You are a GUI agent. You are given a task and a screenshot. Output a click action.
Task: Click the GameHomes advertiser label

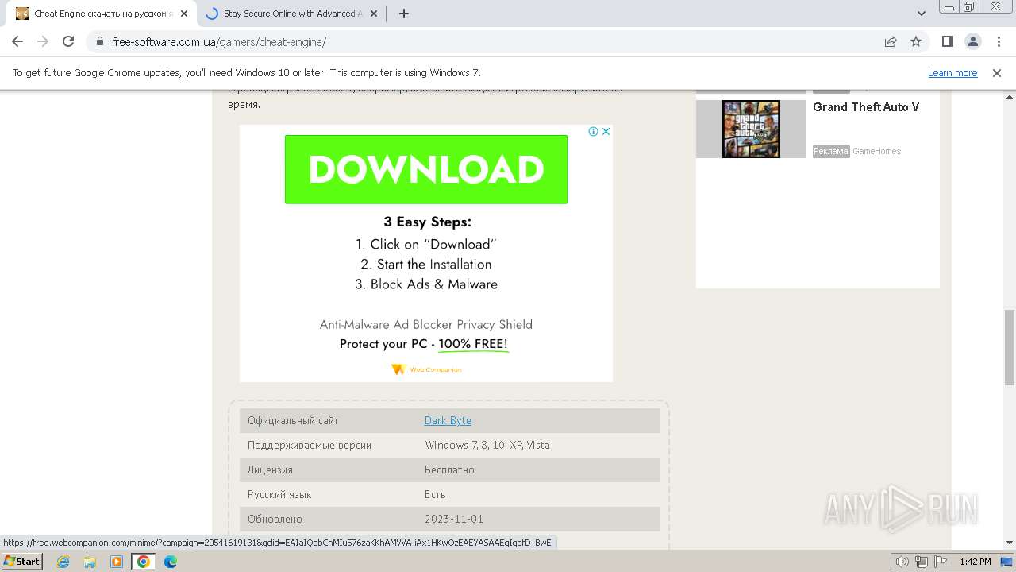click(x=876, y=151)
